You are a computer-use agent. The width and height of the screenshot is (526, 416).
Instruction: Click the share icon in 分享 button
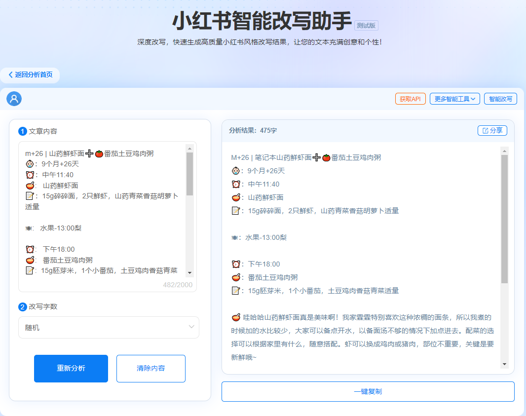[485, 130]
